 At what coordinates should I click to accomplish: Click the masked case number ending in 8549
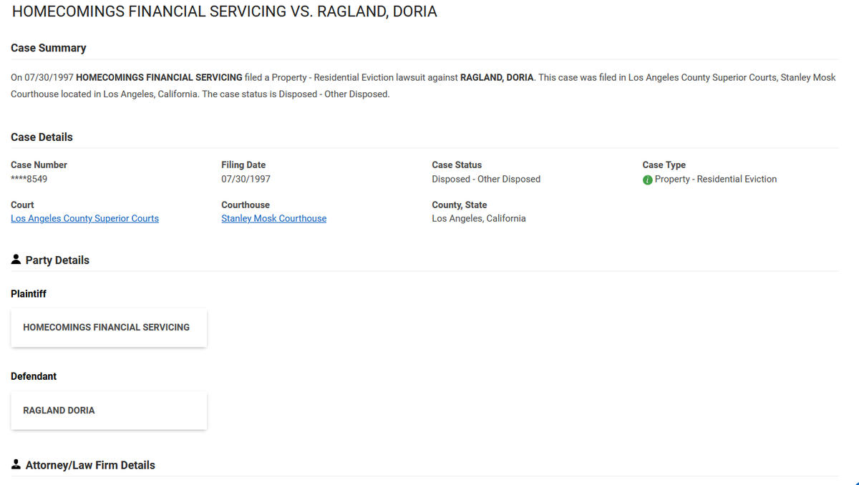[29, 180]
